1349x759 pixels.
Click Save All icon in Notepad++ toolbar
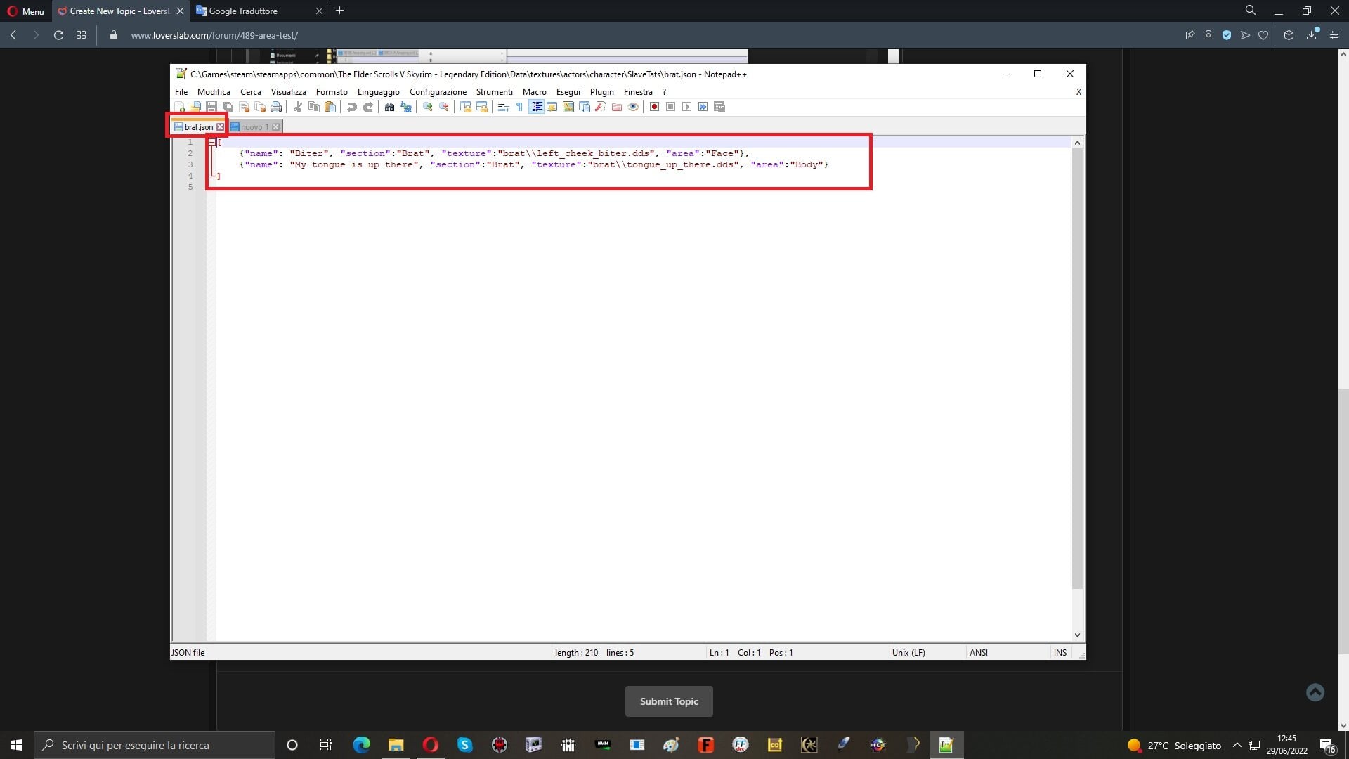click(x=228, y=107)
